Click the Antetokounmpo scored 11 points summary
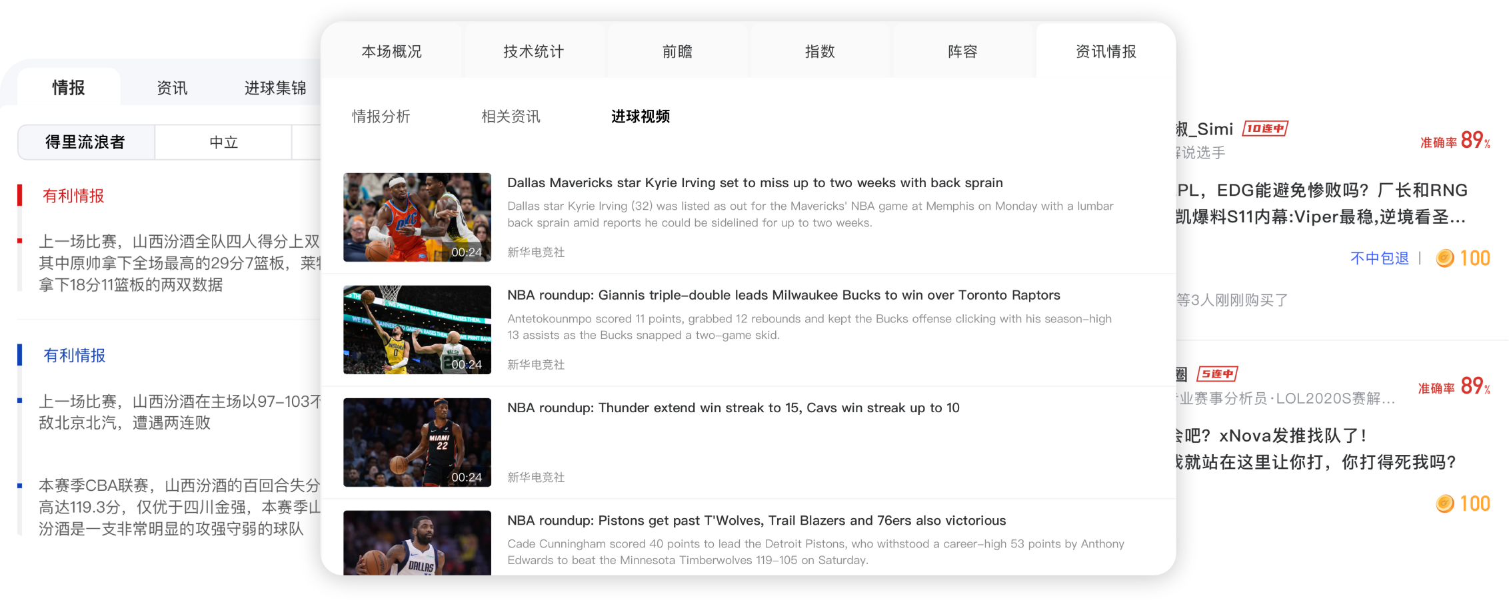Screen dimensions: 1509x602 809,327
